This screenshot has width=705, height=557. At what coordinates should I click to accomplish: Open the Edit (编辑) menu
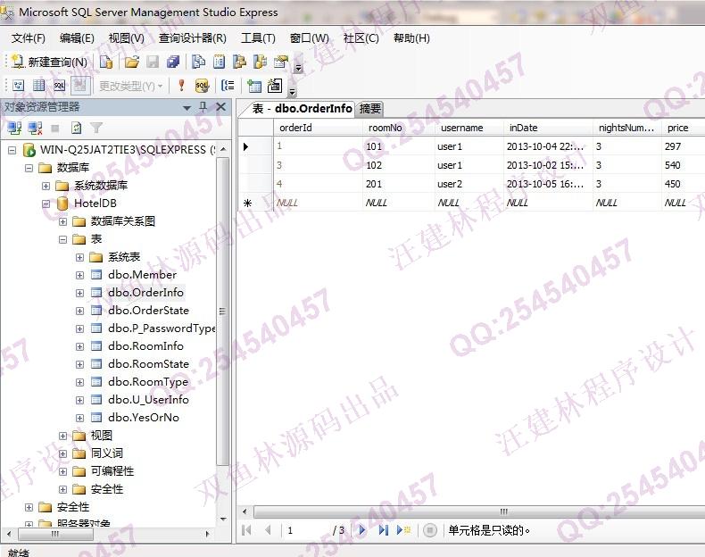pos(77,38)
